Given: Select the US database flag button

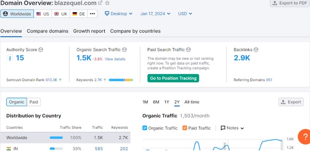Looking at the screenshot, I should pyautogui.click(x=43, y=14).
